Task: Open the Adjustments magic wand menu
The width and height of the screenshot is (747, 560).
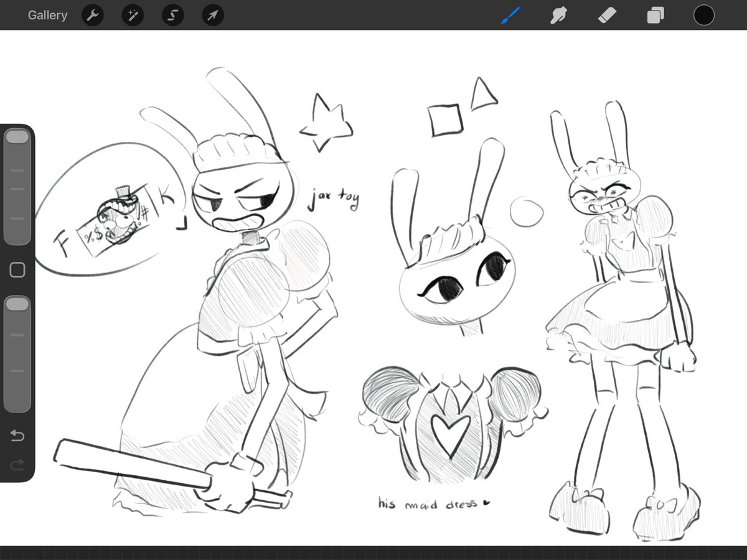Action: point(133,16)
